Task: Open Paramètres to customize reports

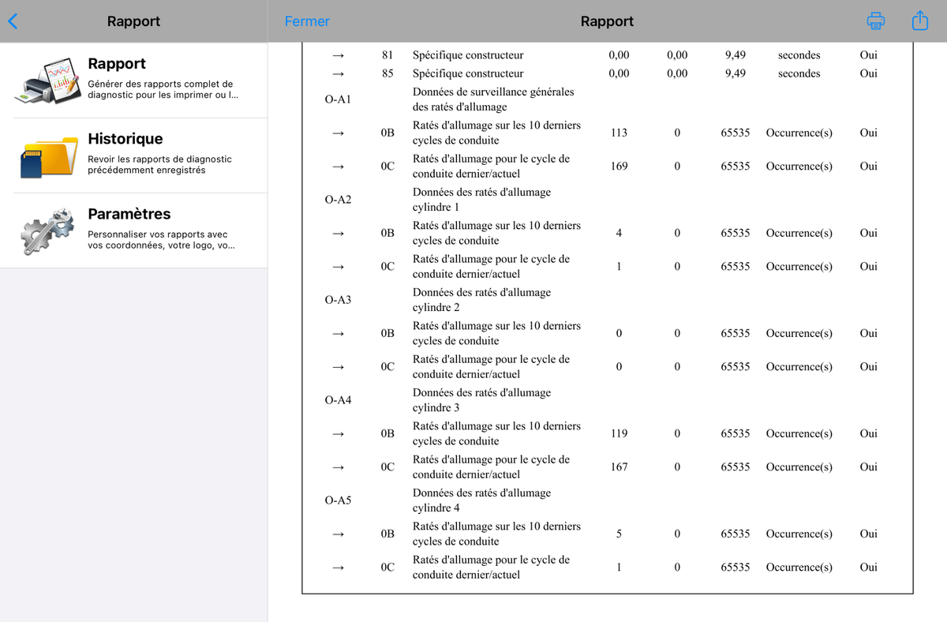Action: coord(134,230)
